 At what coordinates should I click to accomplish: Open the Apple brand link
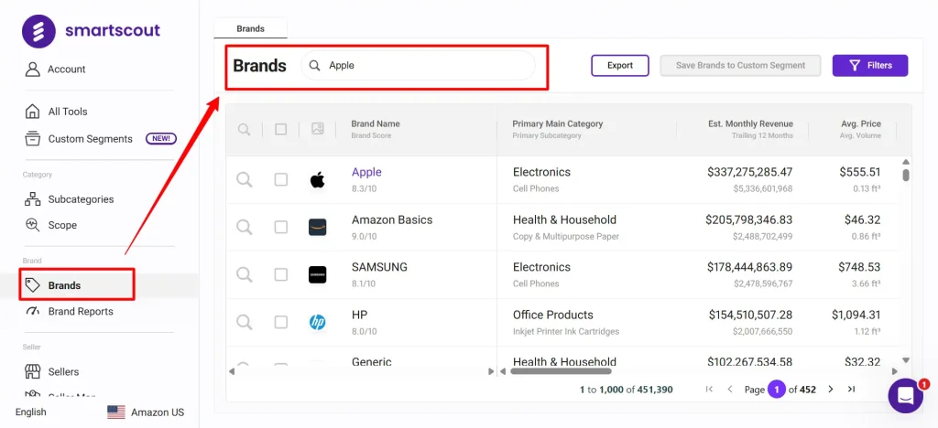click(x=366, y=172)
